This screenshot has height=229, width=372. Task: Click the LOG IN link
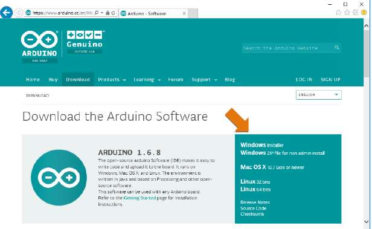point(304,80)
